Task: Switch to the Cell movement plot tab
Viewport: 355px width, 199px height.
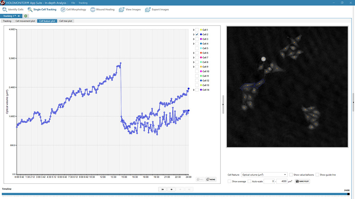Action: [25, 21]
